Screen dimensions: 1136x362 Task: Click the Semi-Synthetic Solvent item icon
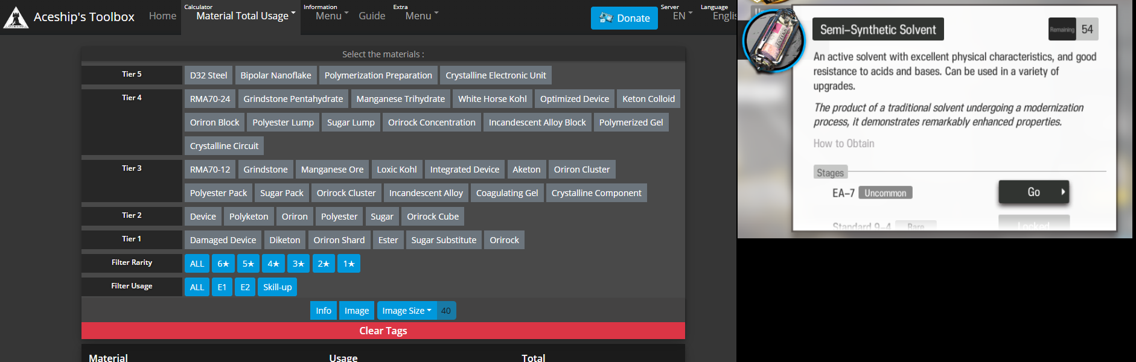point(774,41)
